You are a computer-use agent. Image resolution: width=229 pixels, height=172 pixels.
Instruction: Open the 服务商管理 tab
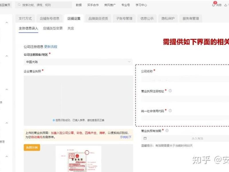click(191, 19)
